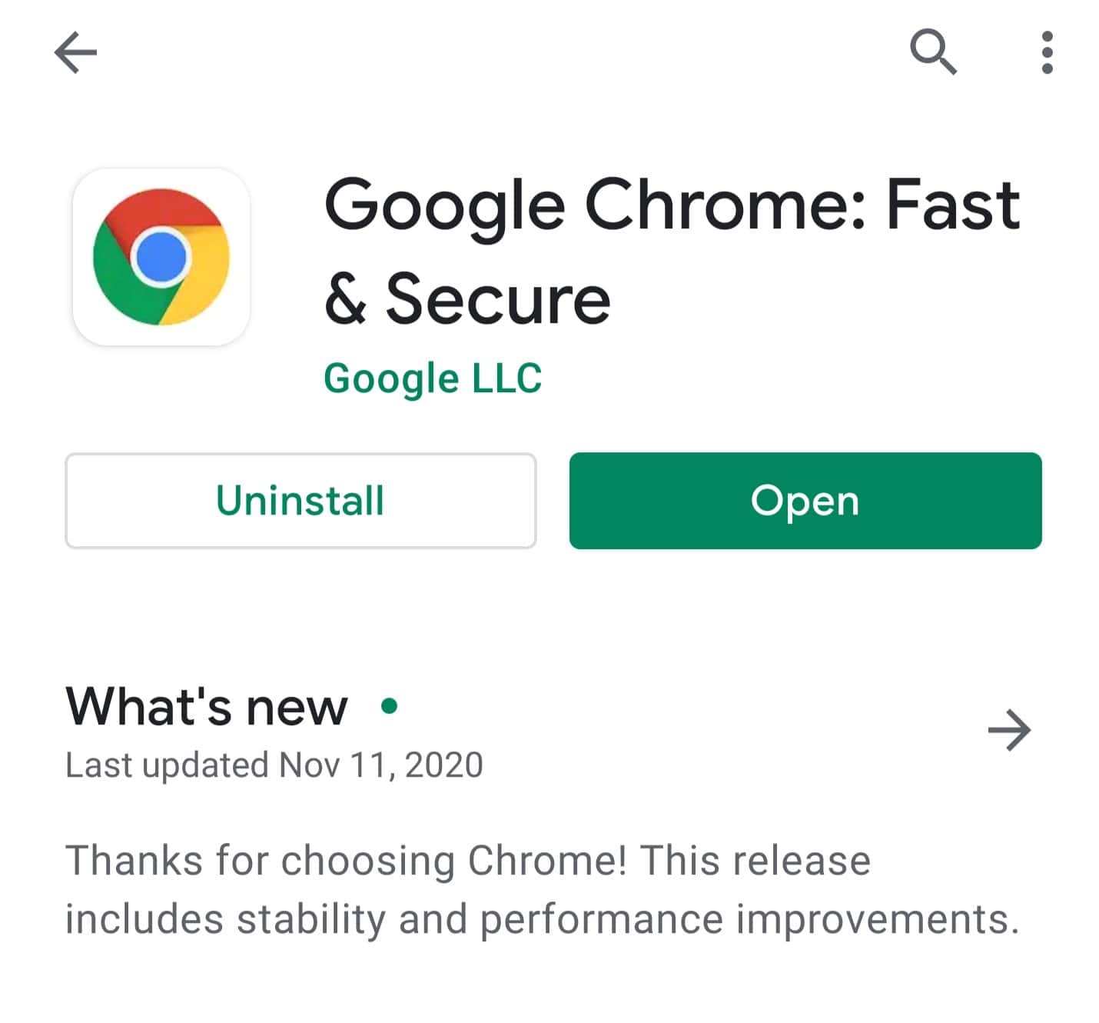Open the Google LLC developer page

pos(433,378)
